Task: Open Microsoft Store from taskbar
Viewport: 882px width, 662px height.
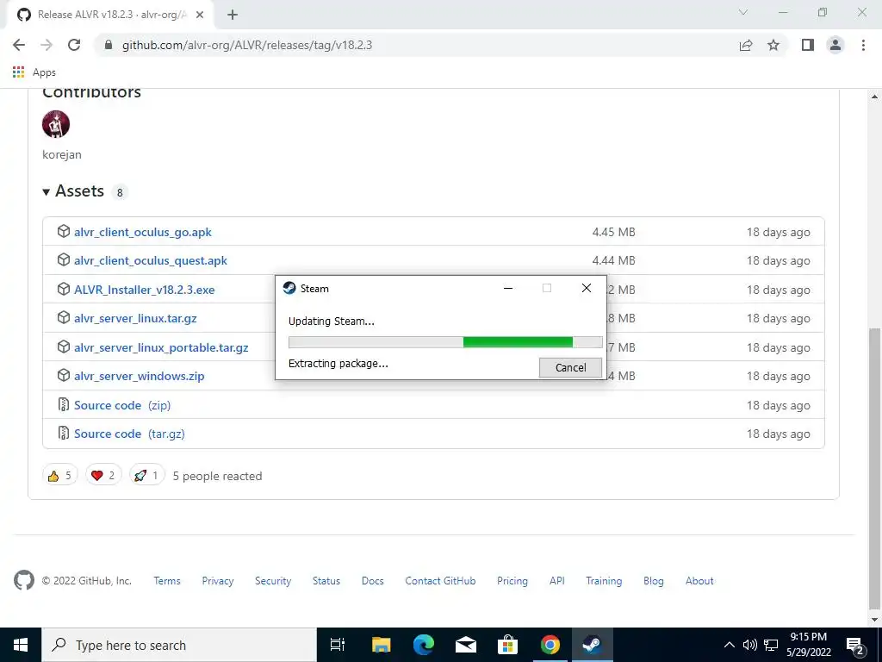Action: point(507,645)
